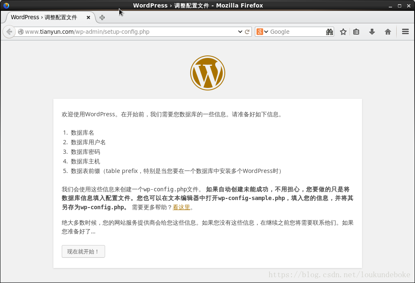Open the Google search engine selector

pos(262,32)
